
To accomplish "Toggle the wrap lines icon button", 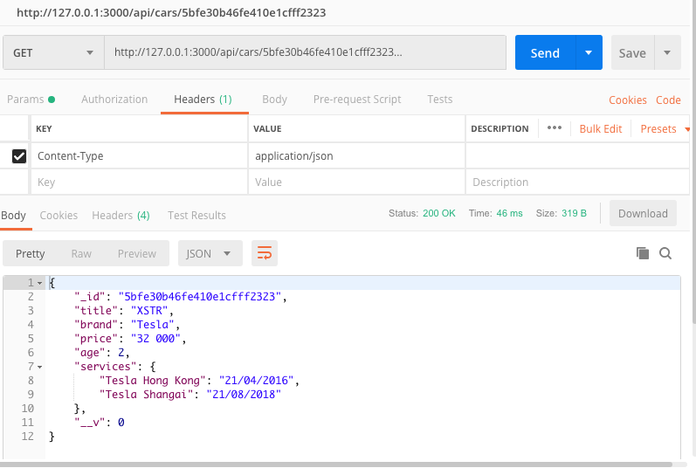I will tap(265, 253).
